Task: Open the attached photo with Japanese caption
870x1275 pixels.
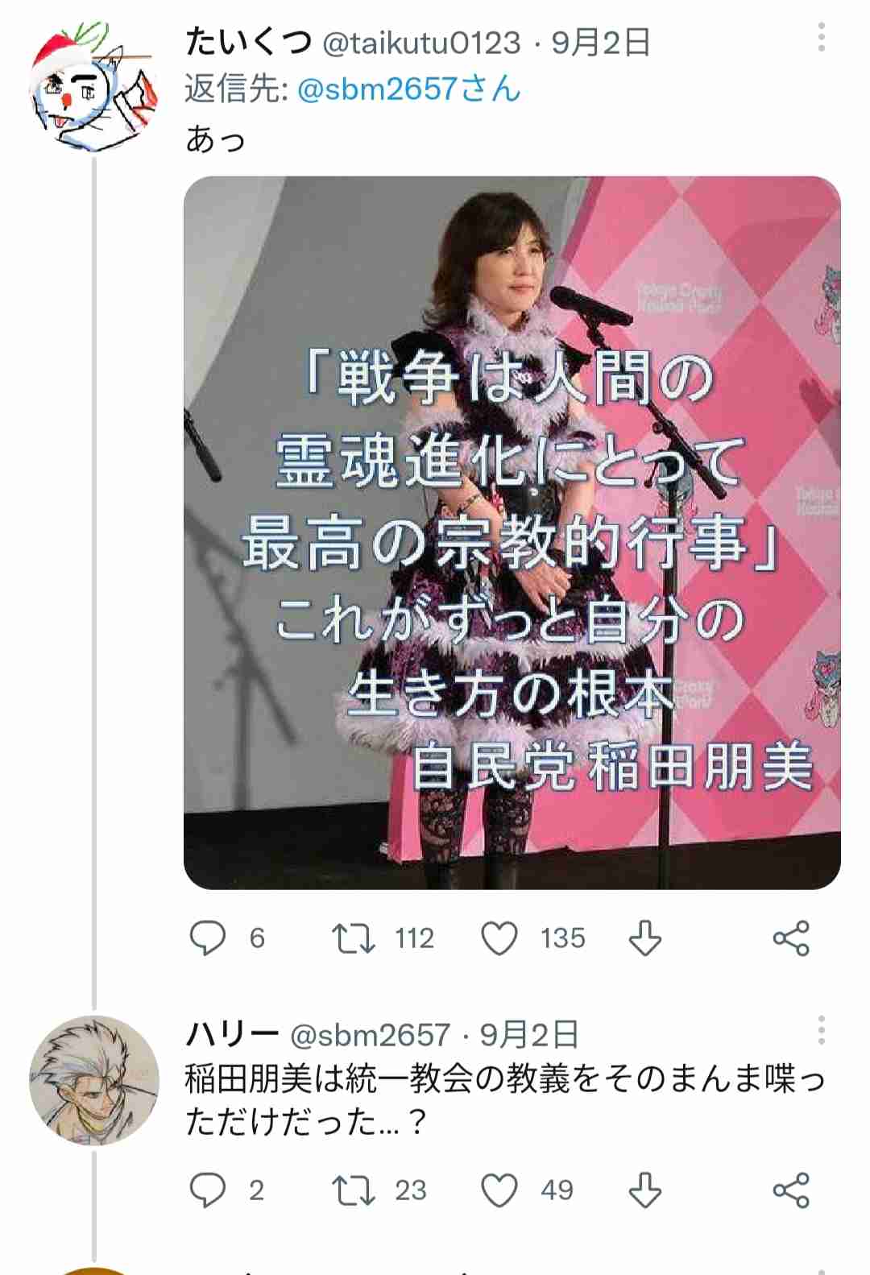Action: (512, 532)
